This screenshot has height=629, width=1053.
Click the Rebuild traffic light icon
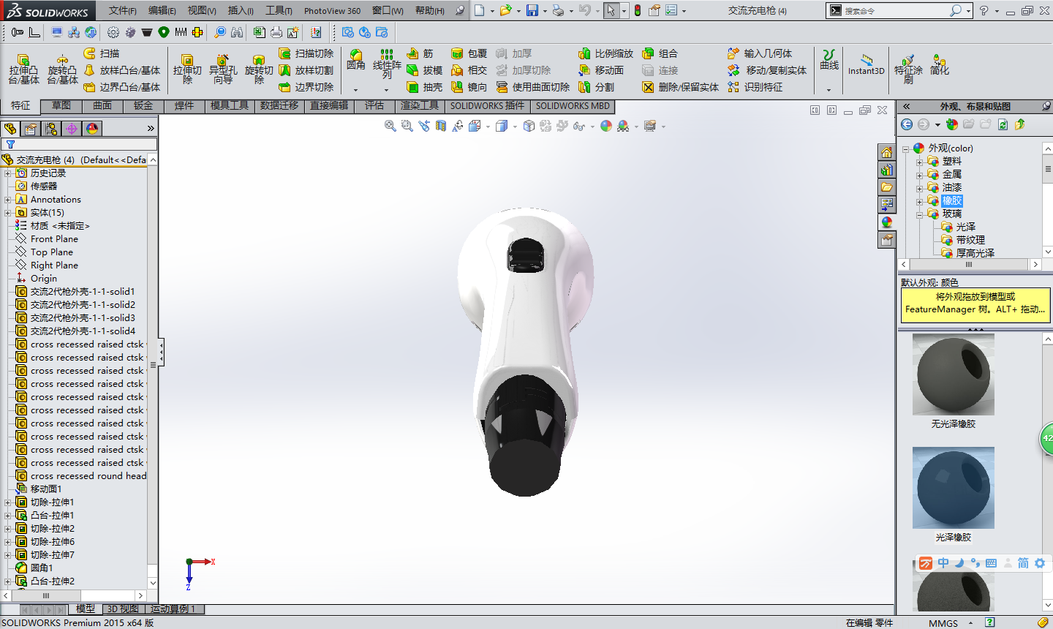[637, 10]
